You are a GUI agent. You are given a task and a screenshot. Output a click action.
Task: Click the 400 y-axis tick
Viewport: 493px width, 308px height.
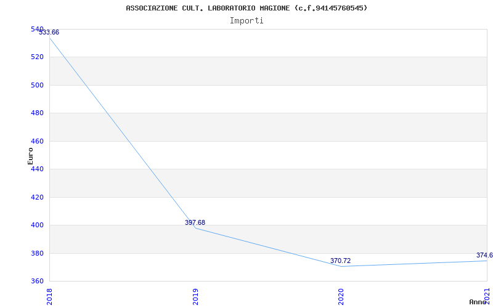[x=37, y=225]
